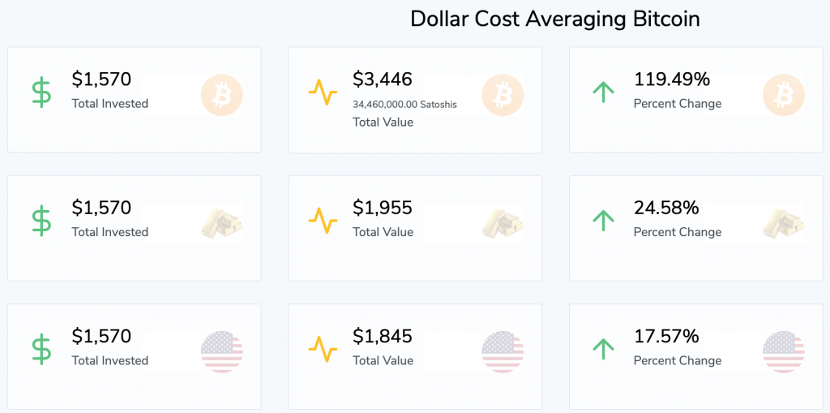Click the Dollar Cost Averaging Bitcoin heading
Image resolution: width=830 pixels, height=413 pixels.
pyautogui.click(x=554, y=19)
